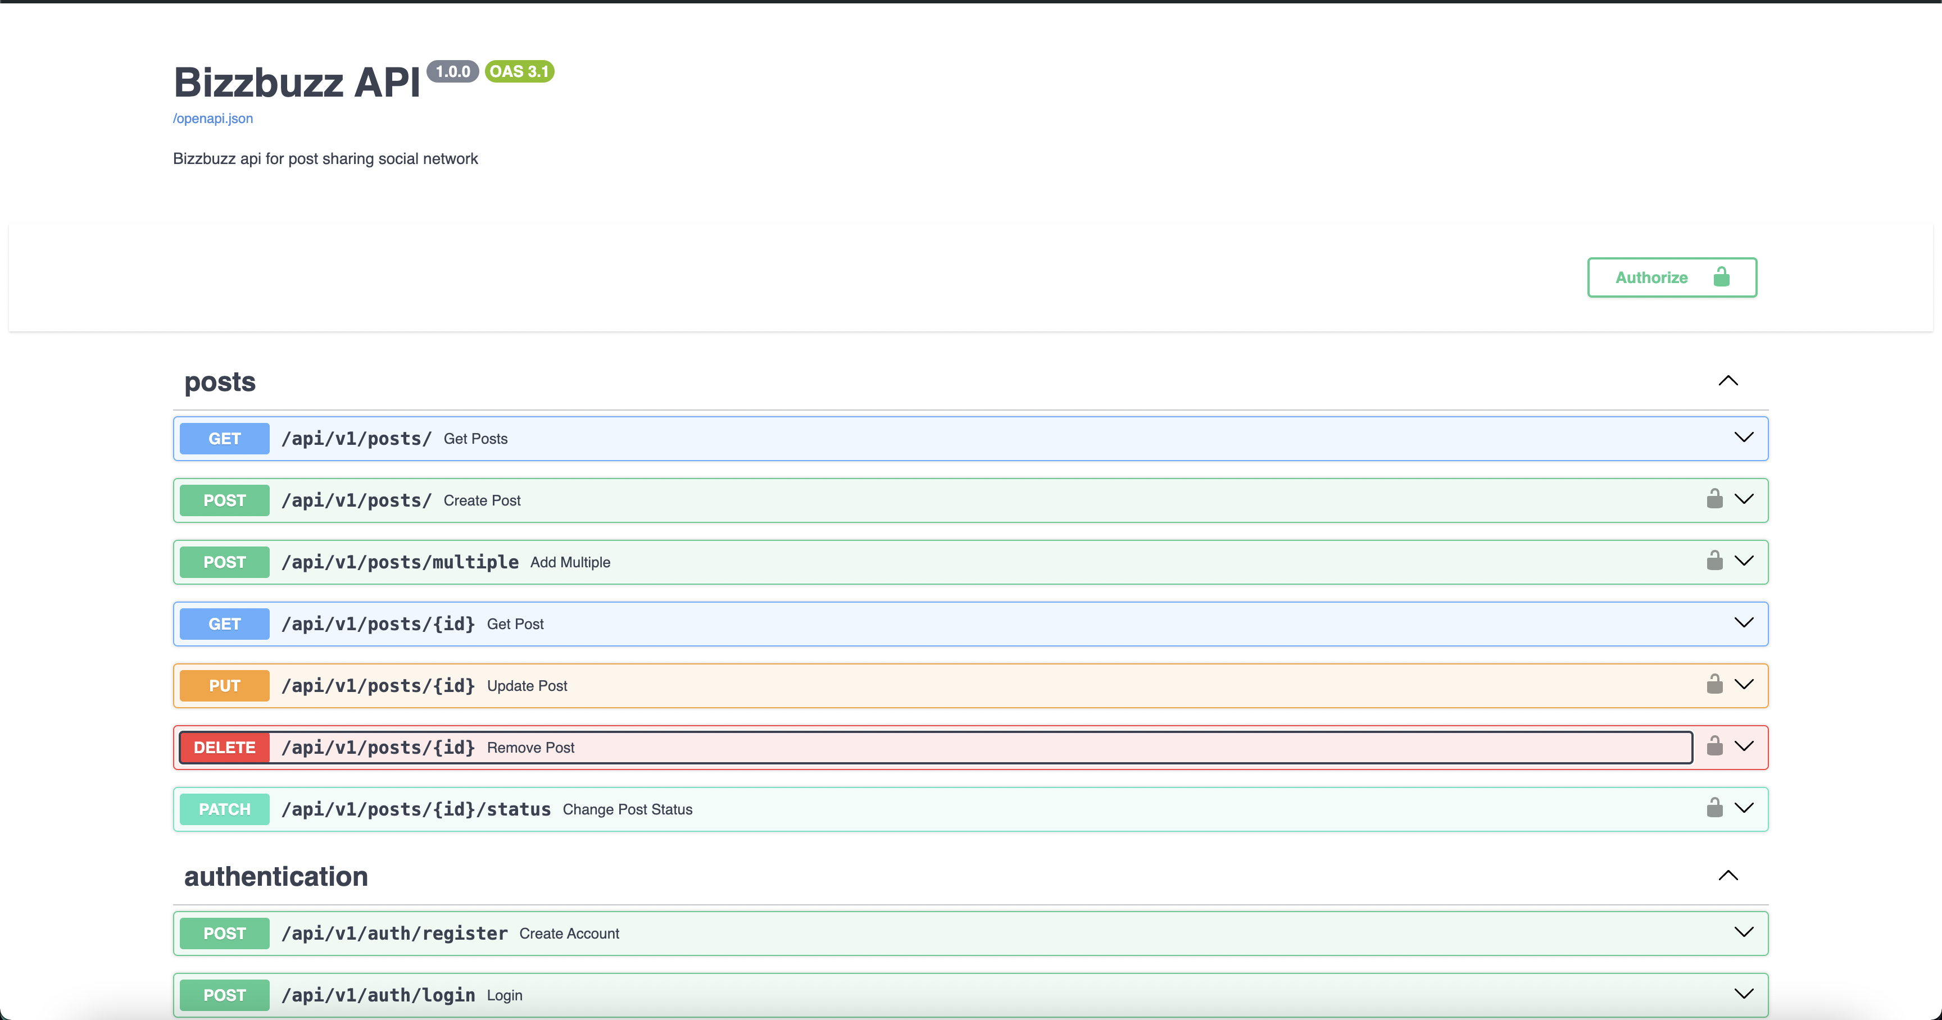Click the 1.0.0 version badge
The width and height of the screenshot is (1942, 1020).
452,71
